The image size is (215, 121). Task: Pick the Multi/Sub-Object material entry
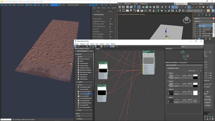[x=85, y=68]
